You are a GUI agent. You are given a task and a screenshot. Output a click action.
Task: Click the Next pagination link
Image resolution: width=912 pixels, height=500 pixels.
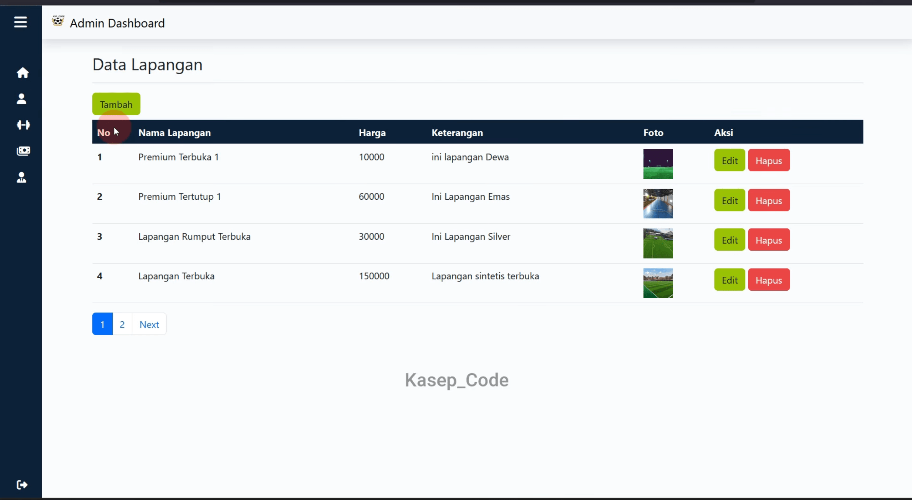click(x=149, y=324)
